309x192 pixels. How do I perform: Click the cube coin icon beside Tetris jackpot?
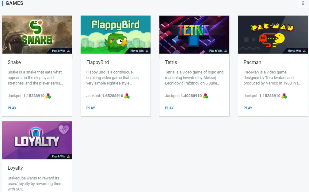205,96
